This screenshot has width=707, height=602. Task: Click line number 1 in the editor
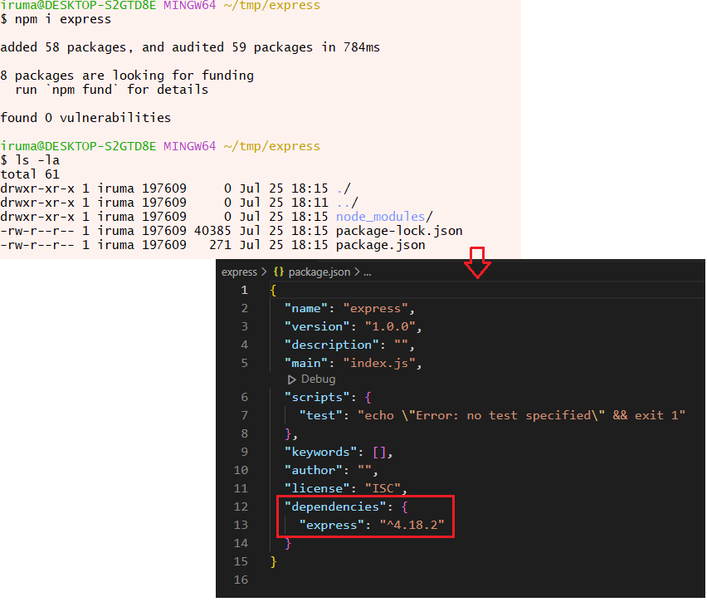(x=245, y=290)
